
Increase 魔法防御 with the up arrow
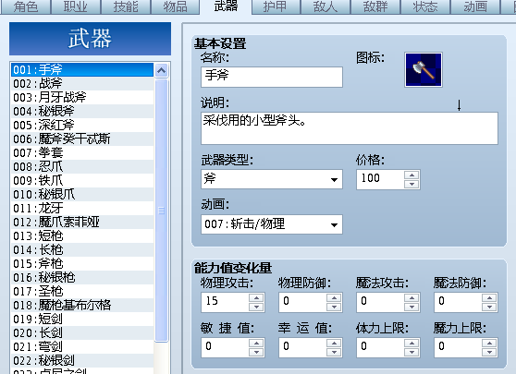[x=489, y=297]
